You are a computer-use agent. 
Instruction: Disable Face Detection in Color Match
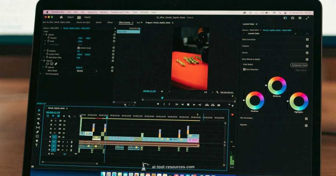(x=244, y=70)
